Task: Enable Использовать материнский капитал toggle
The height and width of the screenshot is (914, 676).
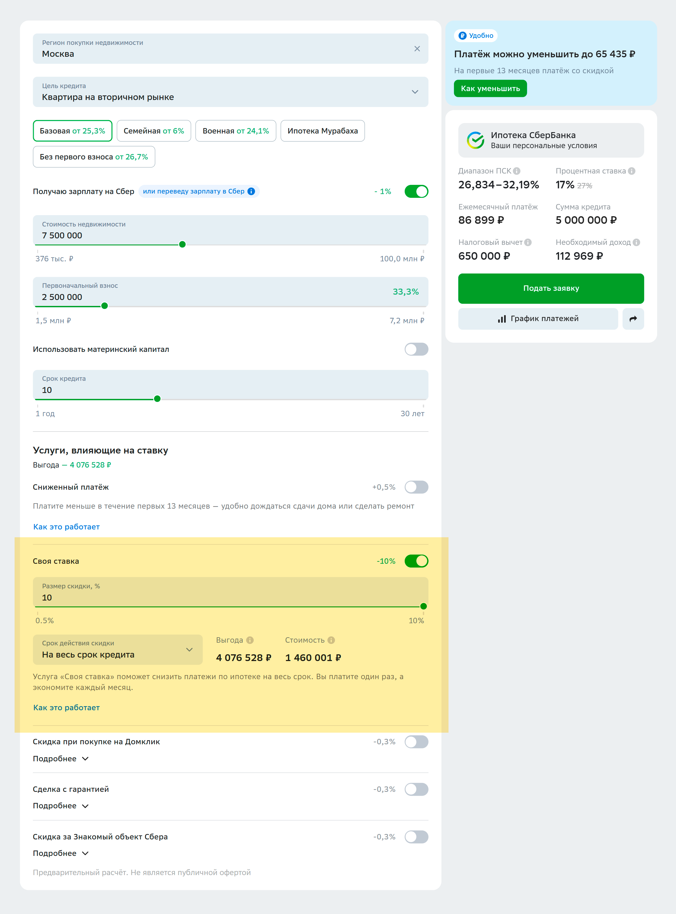Action: pyautogui.click(x=416, y=349)
